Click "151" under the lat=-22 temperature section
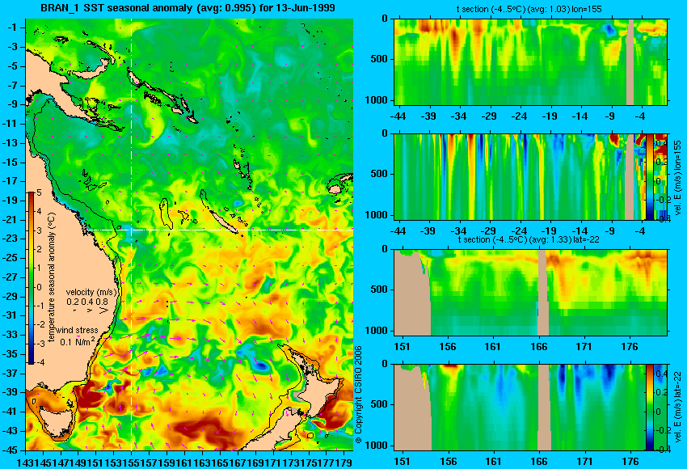 pyautogui.click(x=402, y=346)
